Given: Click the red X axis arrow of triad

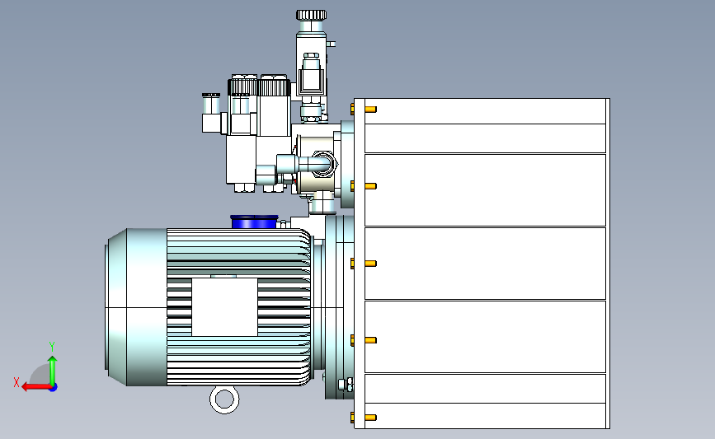Looking at the screenshot, I should [x=35, y=387].
